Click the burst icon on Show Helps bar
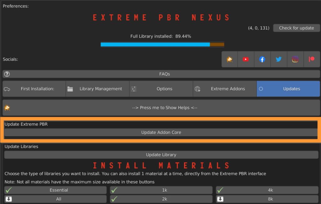This screenshot has width=321, height=204. [x=7, y=107]
